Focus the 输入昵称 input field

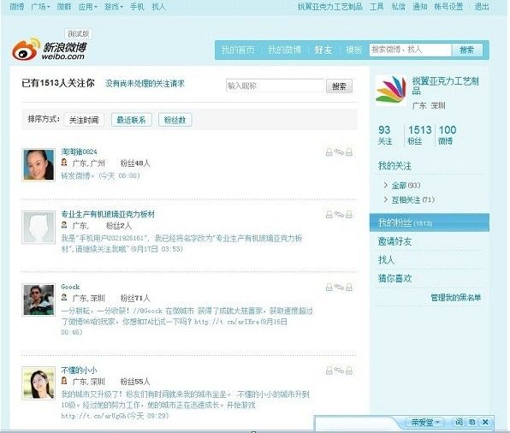276,86
